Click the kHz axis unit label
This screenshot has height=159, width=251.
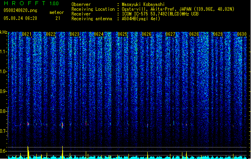click(4, 32)
